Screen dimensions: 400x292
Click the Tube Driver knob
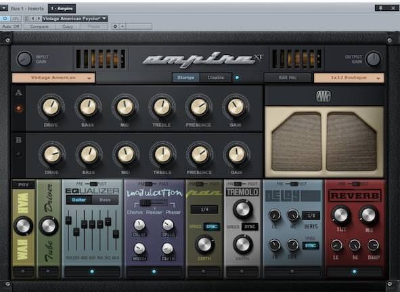(x=49, y=226)
